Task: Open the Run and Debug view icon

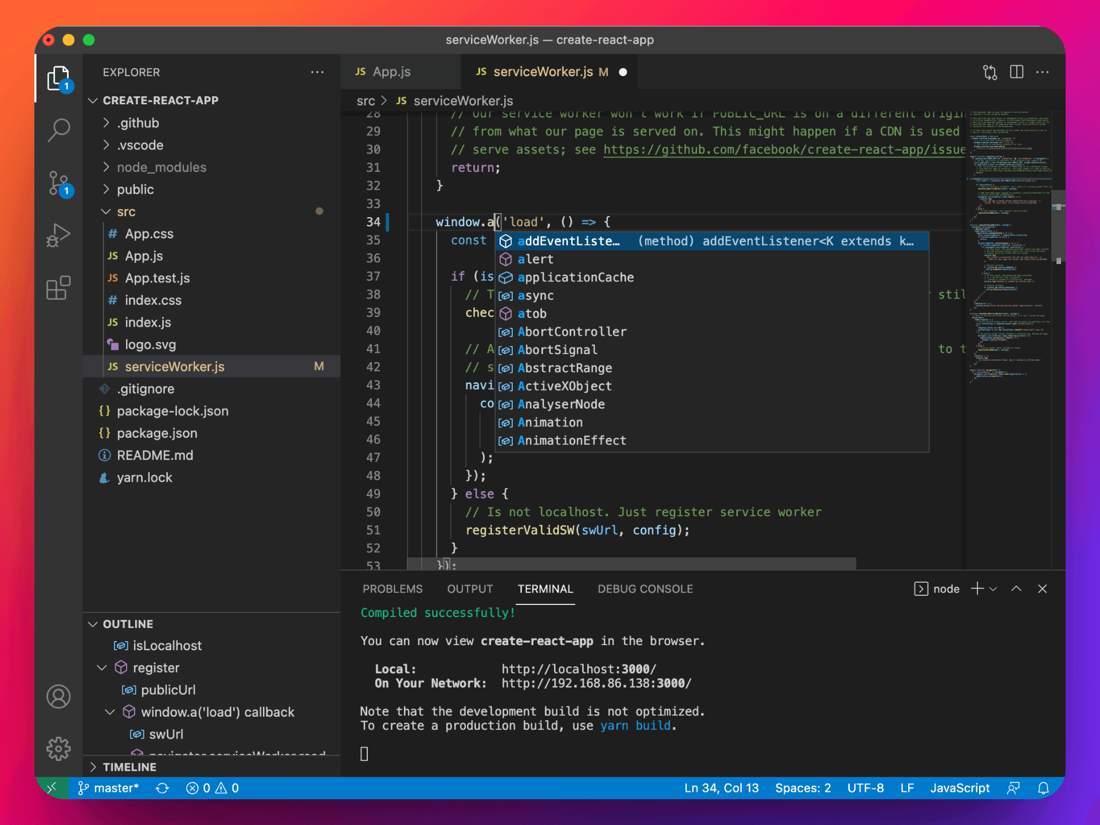Action: 58,235
